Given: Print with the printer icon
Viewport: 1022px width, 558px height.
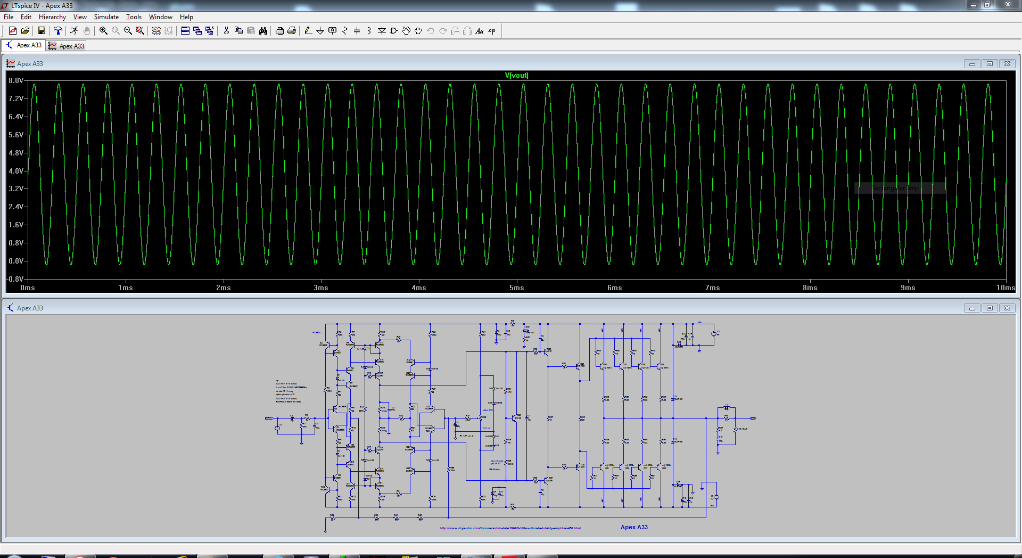Looking at the screenshot, I should coord(292,31).
